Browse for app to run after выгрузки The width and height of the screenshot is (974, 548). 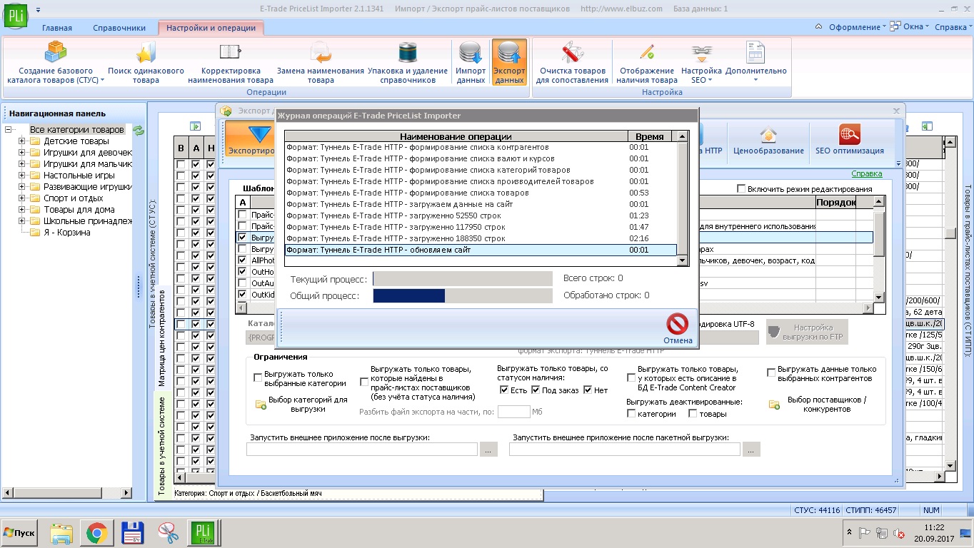pyautogui.click(x=488, y=450)
